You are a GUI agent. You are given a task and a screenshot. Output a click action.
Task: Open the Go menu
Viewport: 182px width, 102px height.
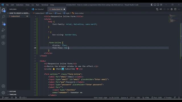click(x=33, y=5)
